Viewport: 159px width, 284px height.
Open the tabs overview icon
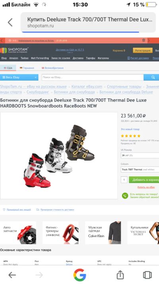(x=147, y=275)
